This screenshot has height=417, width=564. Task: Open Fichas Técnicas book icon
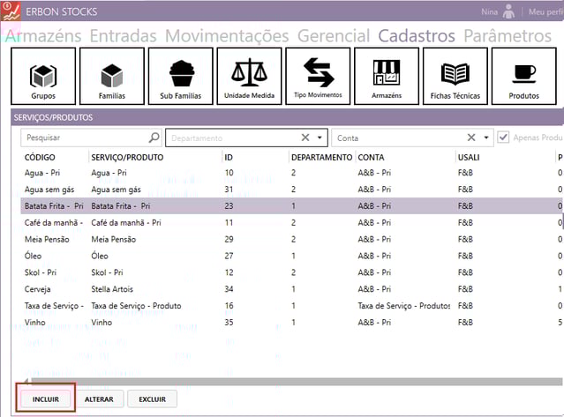455,76
